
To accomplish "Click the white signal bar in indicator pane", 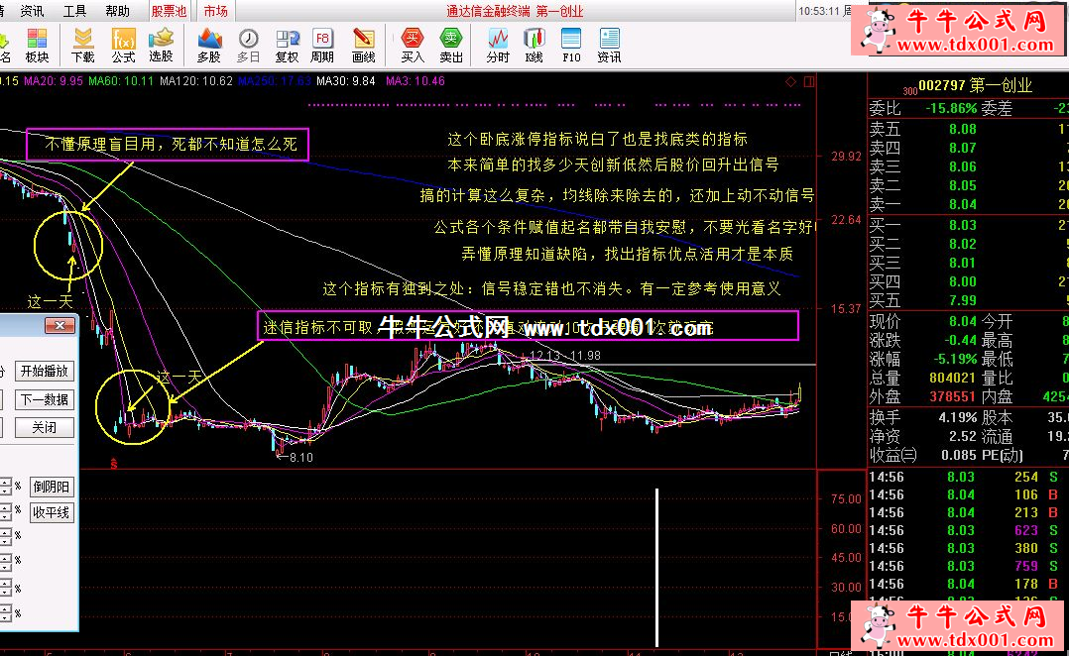I will 657,568.
